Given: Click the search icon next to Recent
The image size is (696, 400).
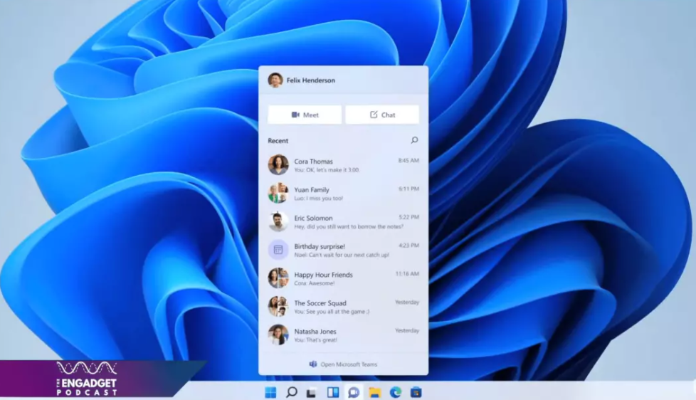Looking at the screenshot, I should point(414,140).
